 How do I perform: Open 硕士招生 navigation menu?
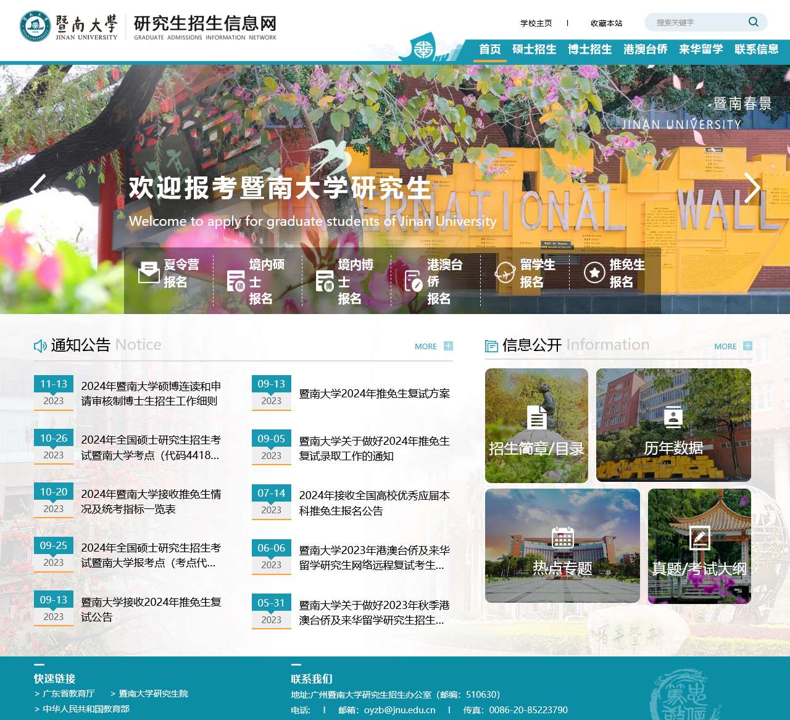pos(534,49)
